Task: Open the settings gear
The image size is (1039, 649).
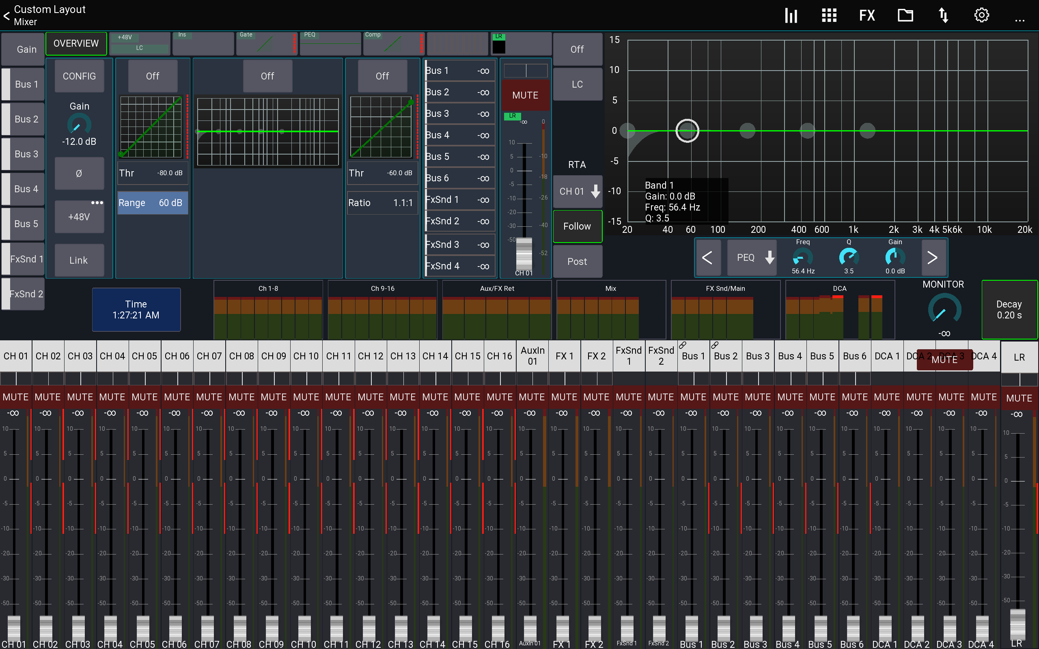Action: pos(981,15)
